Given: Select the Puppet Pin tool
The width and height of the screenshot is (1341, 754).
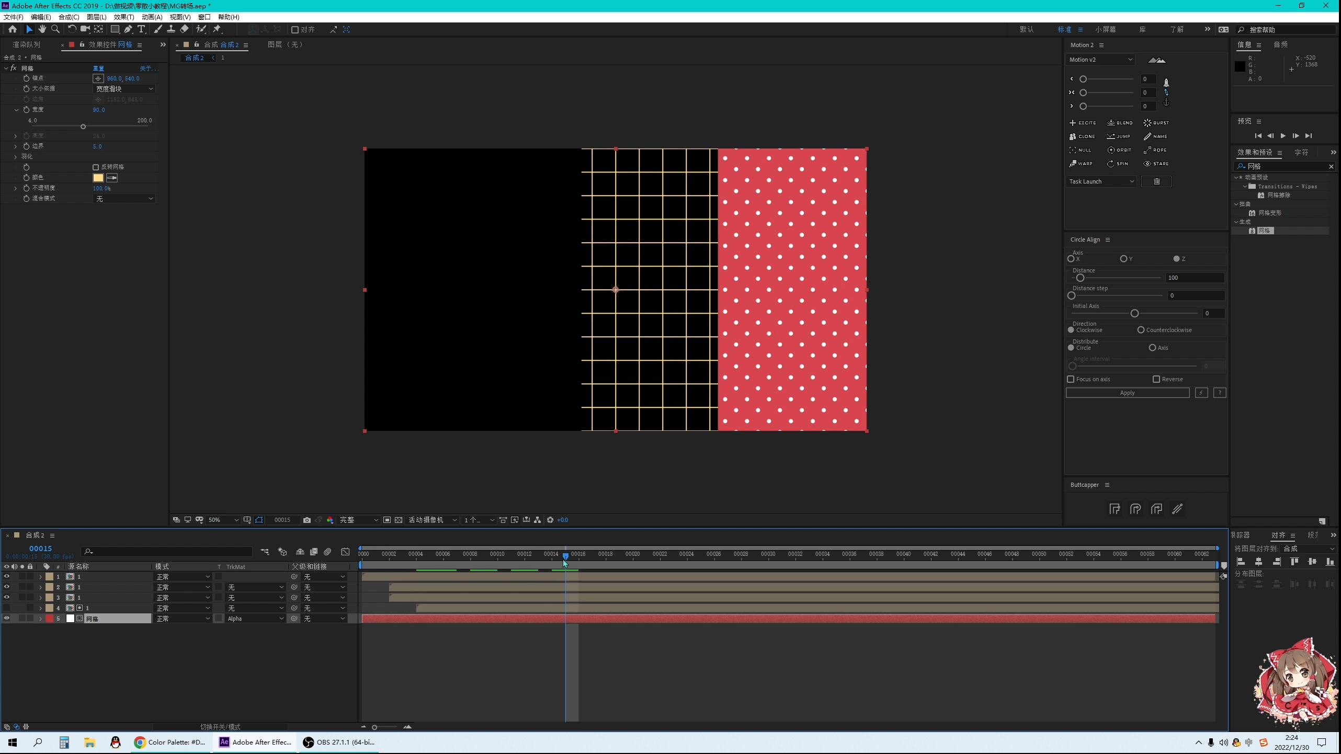Looking at the screenshot, I should click(217, 29).
